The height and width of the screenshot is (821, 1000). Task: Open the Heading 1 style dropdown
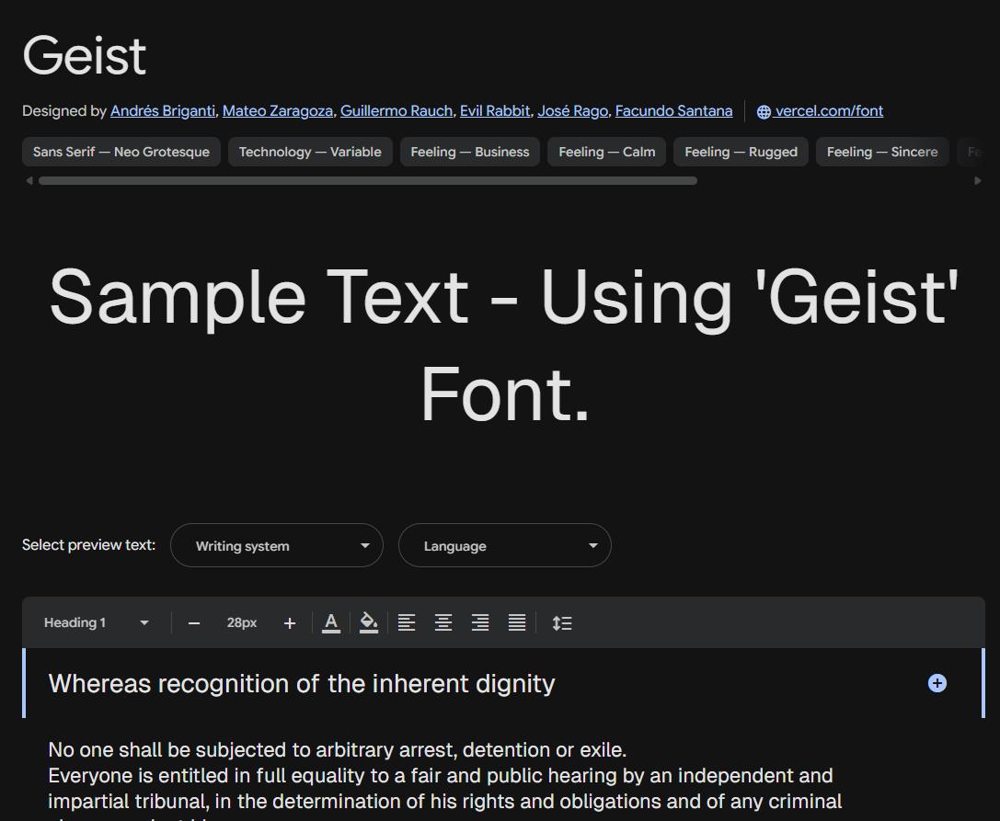click(x=97, y=622)
